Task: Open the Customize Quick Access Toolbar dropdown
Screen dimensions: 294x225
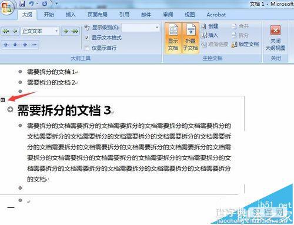Action: pyautogui.click(x=56, y=4)
